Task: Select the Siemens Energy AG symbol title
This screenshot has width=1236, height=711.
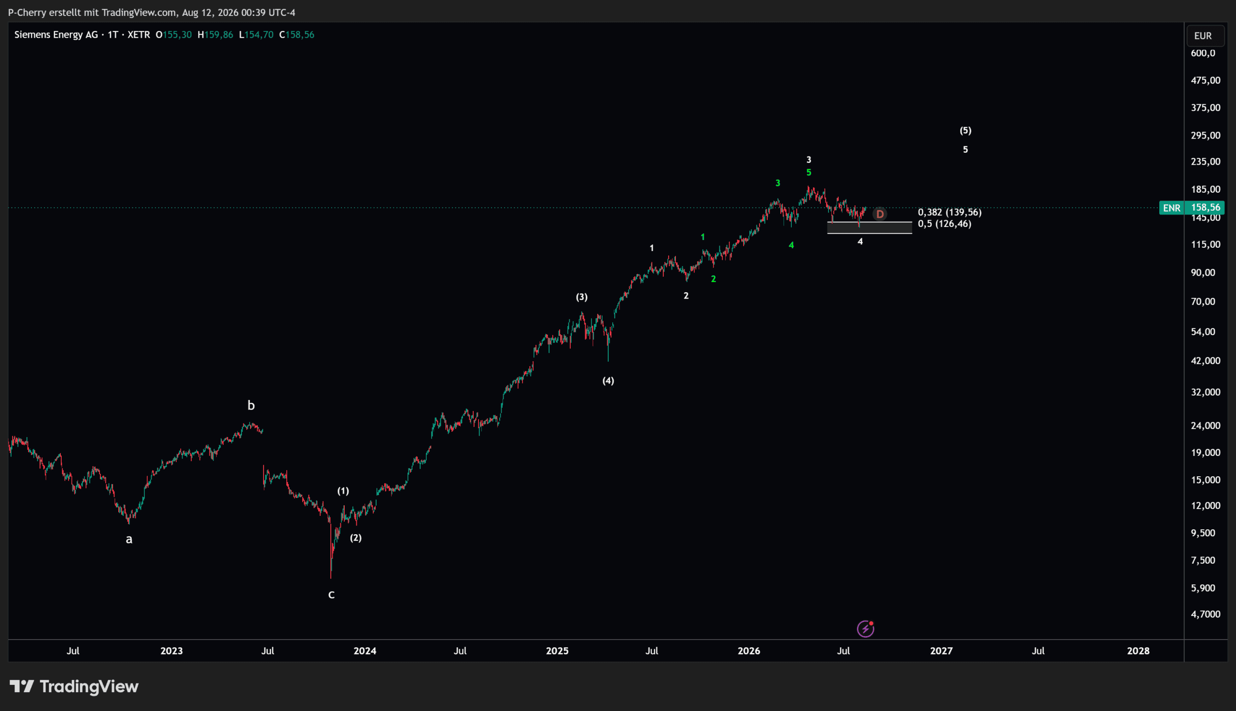Action: point(56,35)
